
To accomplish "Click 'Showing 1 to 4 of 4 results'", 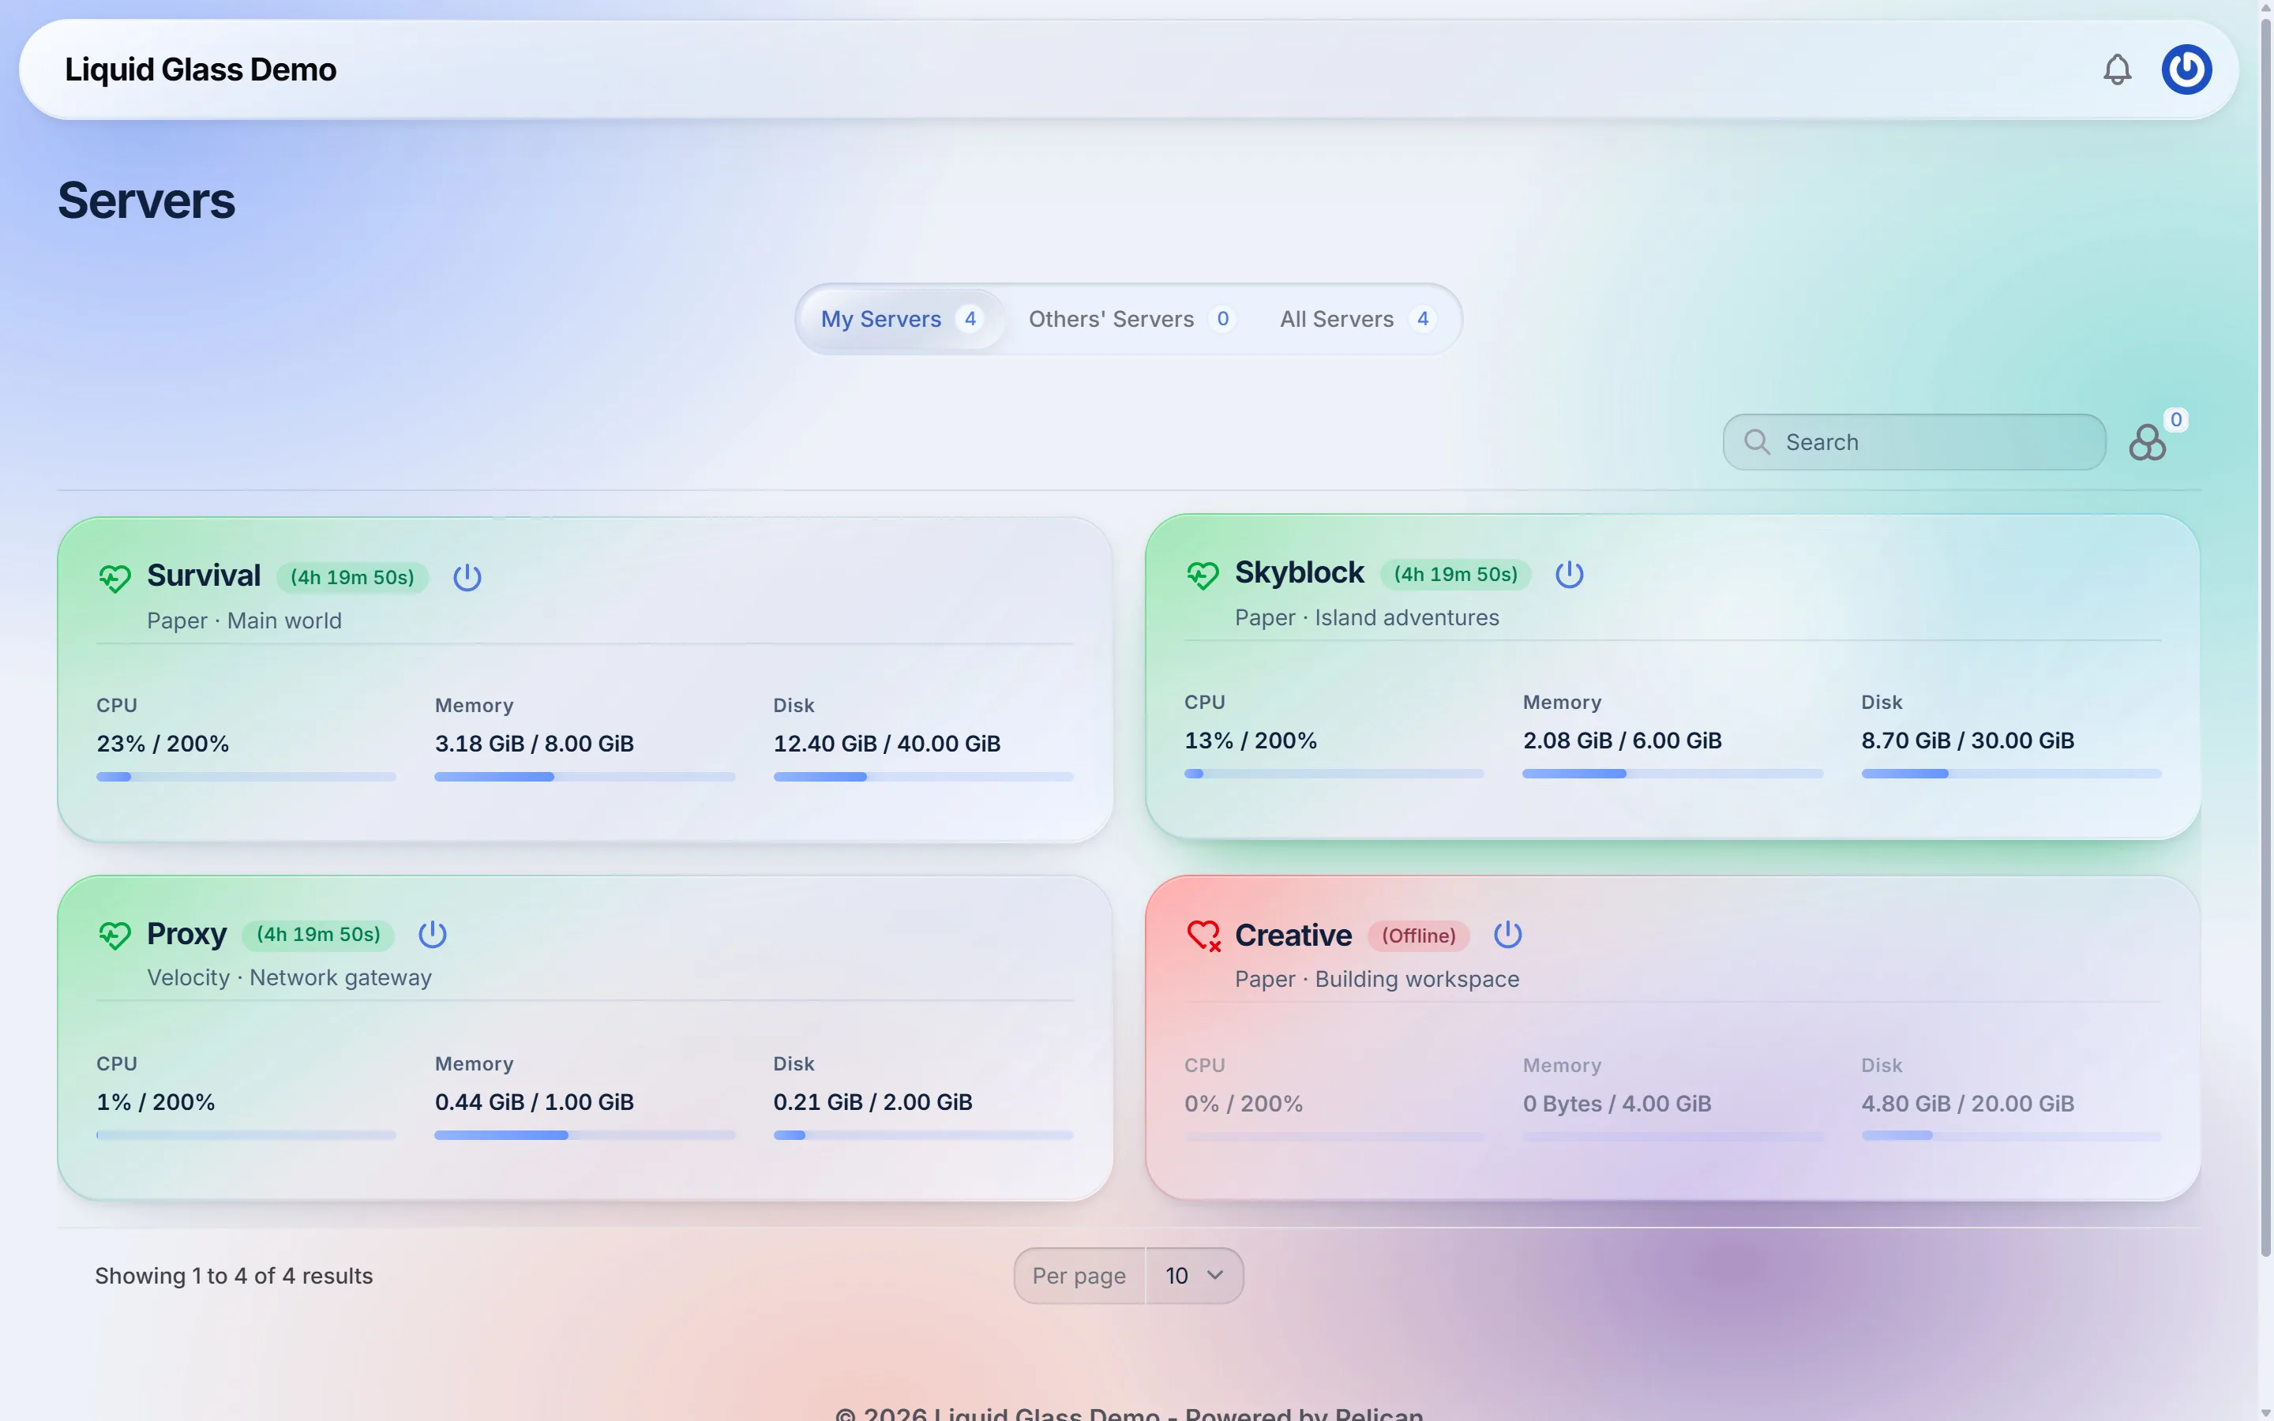I will (x=234, y=1277).
